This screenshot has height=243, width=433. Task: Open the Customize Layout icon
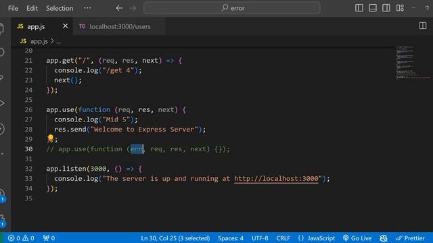point(400,8)
